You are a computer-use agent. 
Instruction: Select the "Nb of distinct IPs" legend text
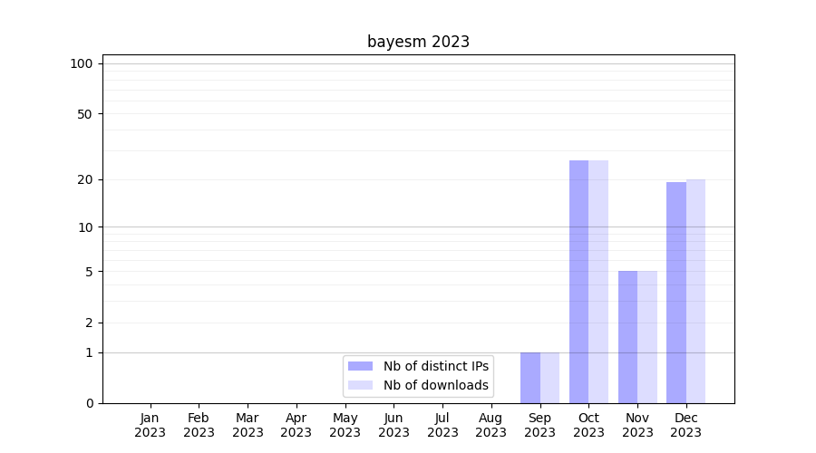coord(435,366)
